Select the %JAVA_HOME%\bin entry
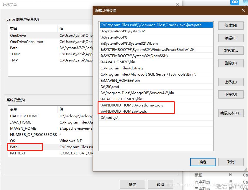 tap(156, 62)
